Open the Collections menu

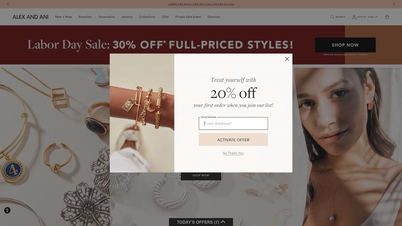pyautogui.click(x=147, y=17)
